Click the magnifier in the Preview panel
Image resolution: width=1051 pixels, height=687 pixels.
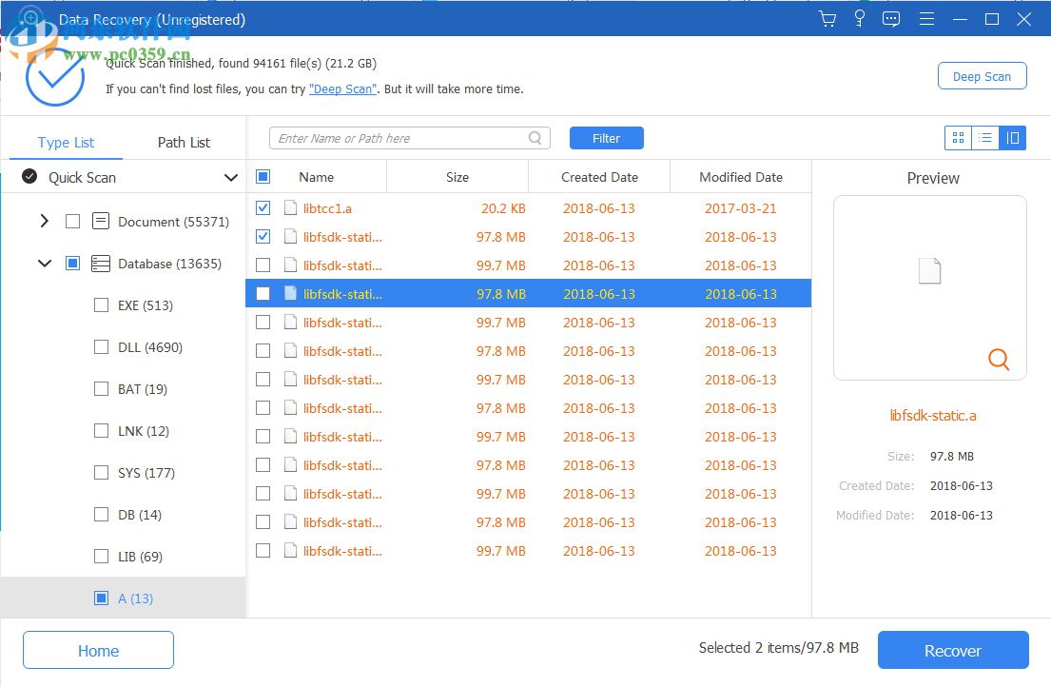coord(999,360)
